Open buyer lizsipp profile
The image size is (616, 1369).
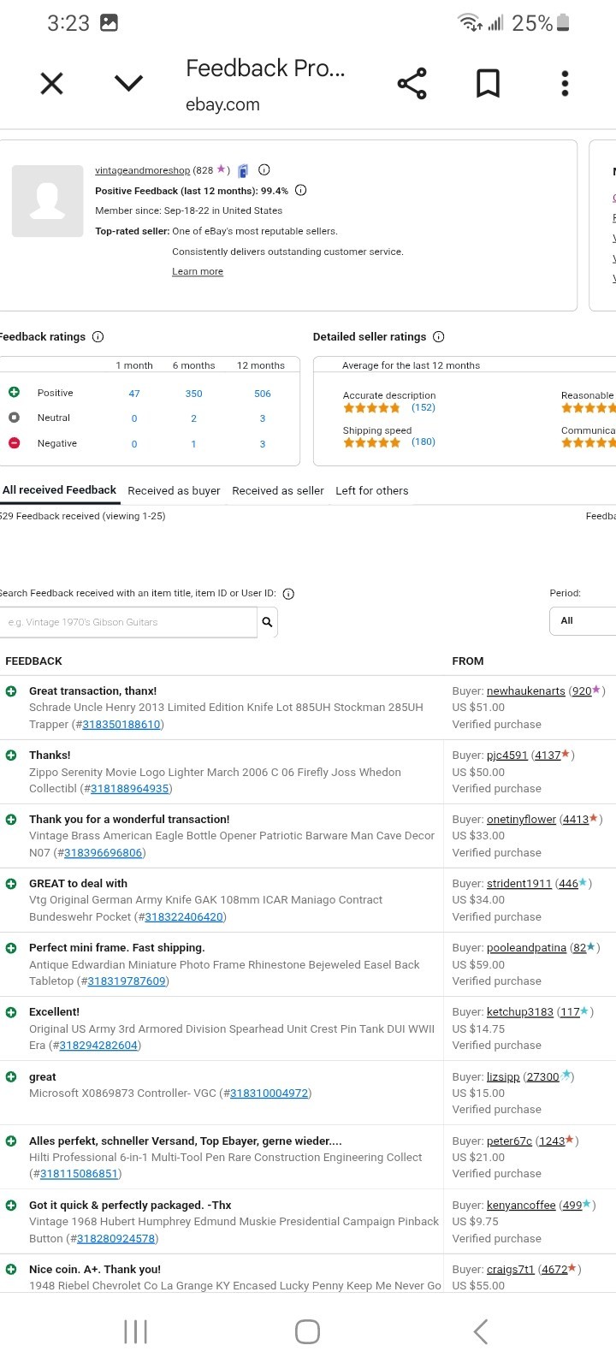[503, 1076]
